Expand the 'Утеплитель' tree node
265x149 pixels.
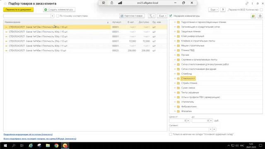coord(175,102)
